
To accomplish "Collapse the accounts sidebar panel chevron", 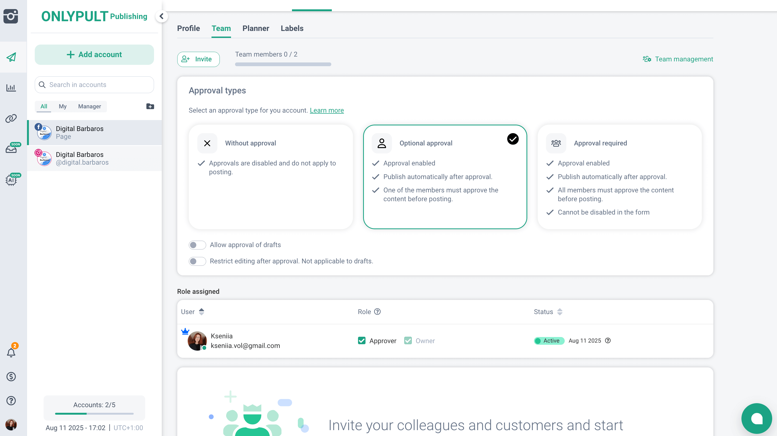I will coord(162,16).
